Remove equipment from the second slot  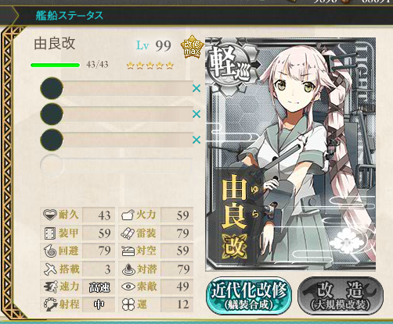coord(196,114)
